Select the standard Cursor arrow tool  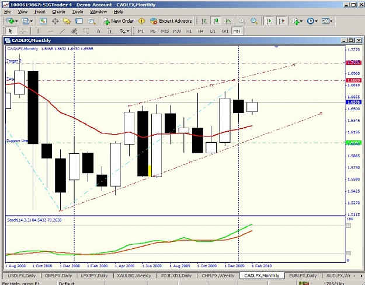point(11,31)
